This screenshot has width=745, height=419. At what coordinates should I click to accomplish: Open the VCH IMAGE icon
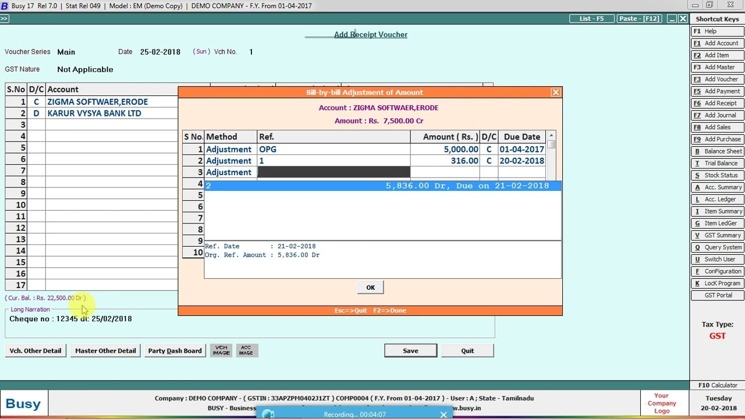pos(221,350)
